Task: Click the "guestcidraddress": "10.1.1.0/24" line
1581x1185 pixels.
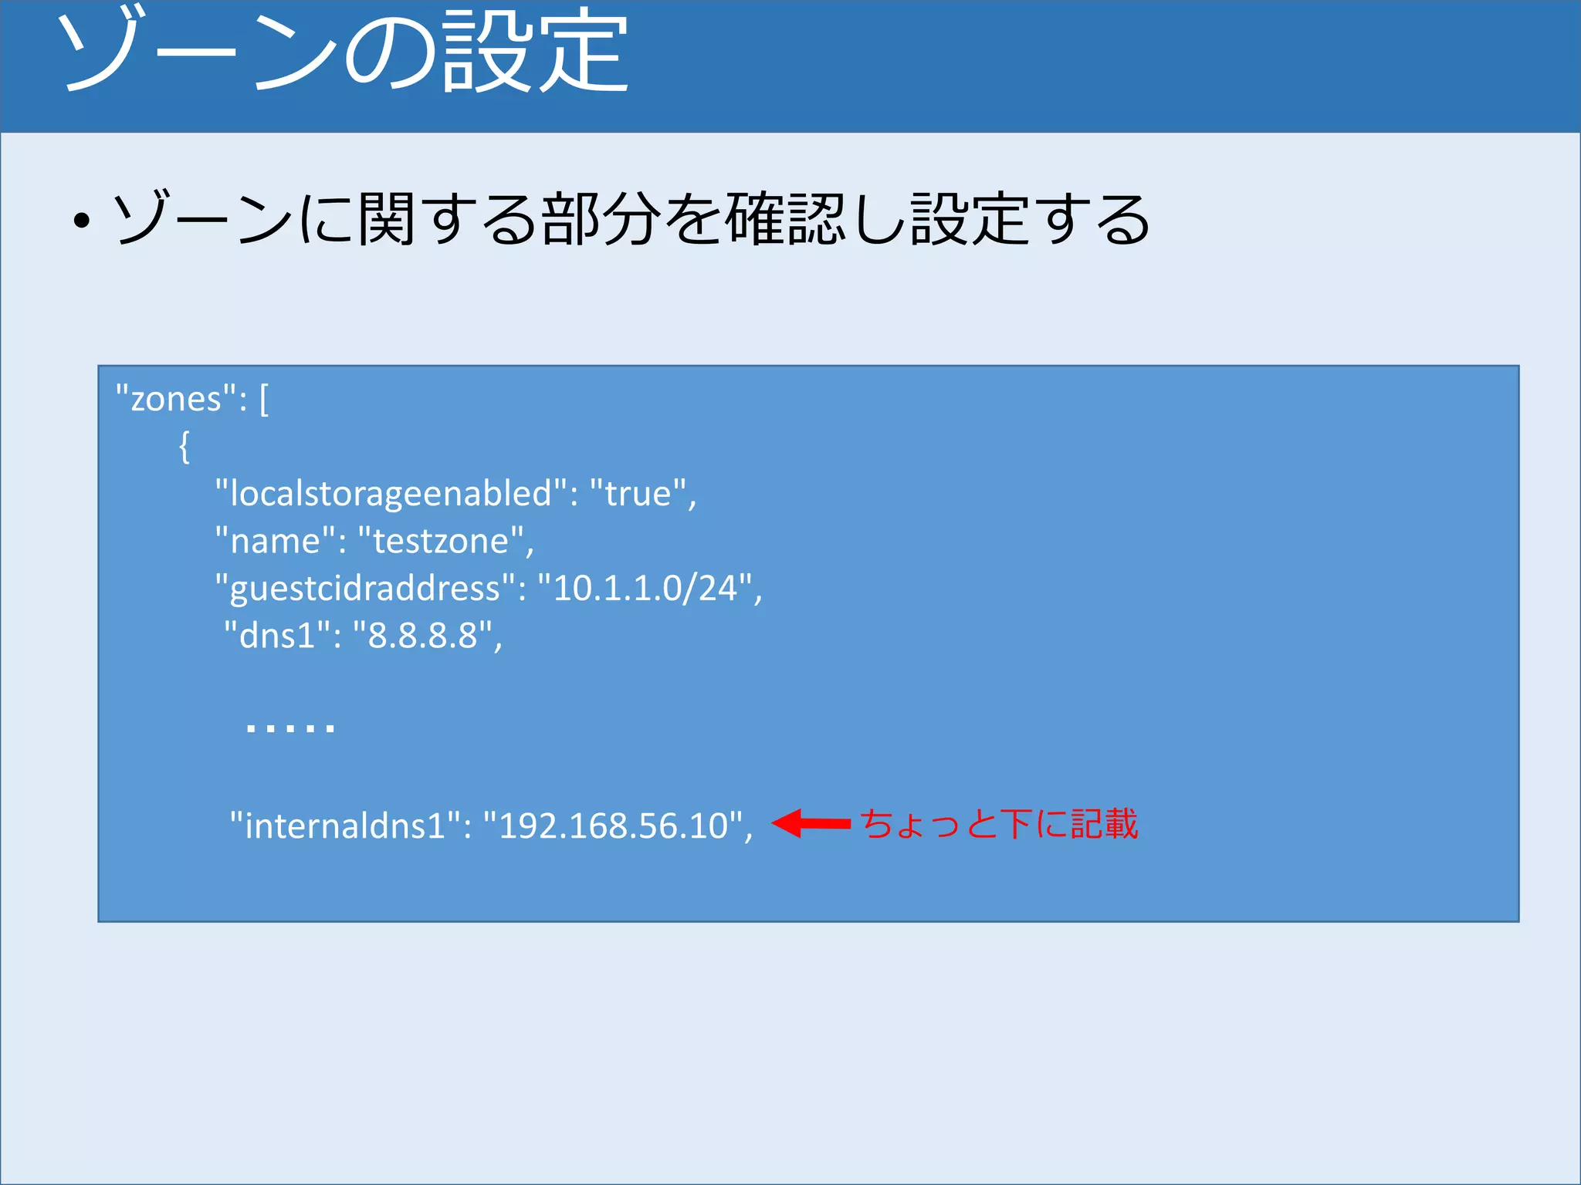Action: pyautogui.click(x=489, y=589)
